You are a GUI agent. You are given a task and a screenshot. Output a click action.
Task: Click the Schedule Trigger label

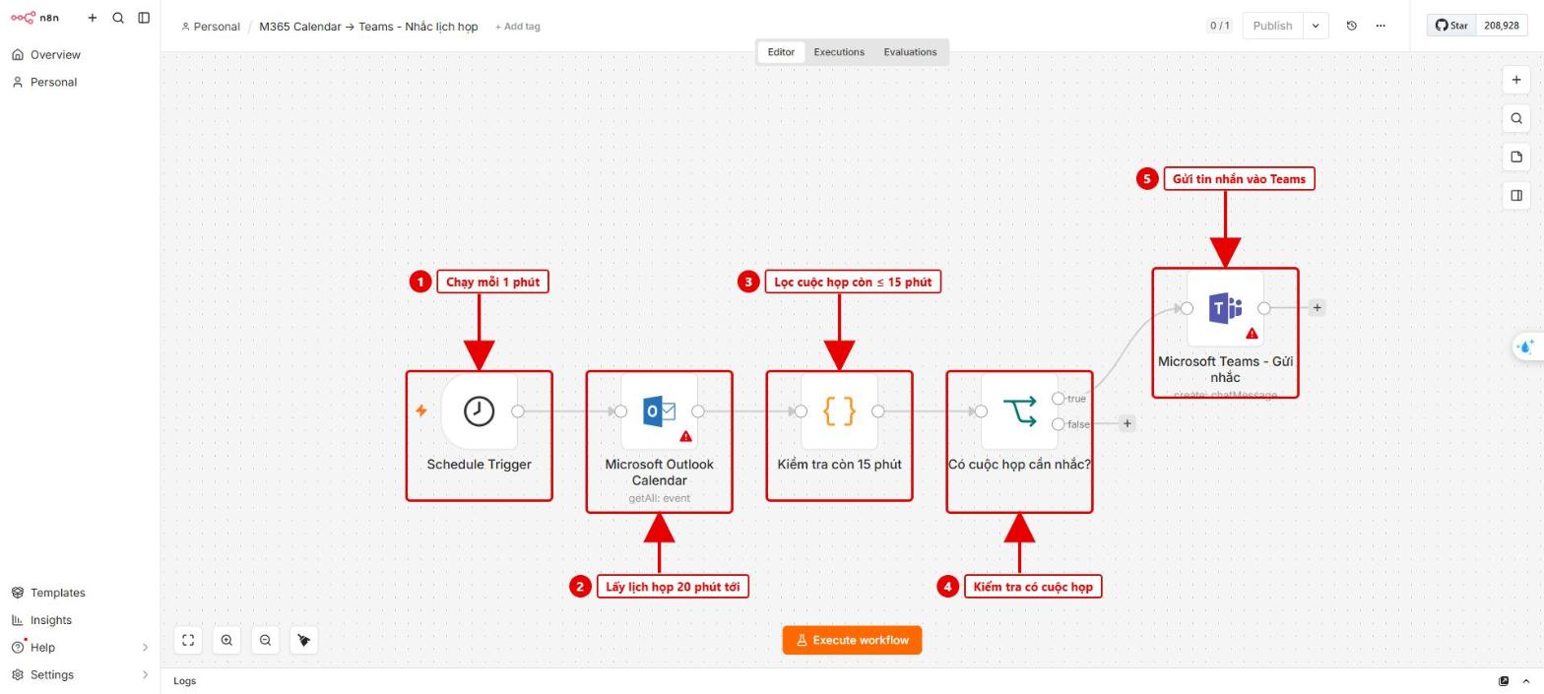coord(479,465)
